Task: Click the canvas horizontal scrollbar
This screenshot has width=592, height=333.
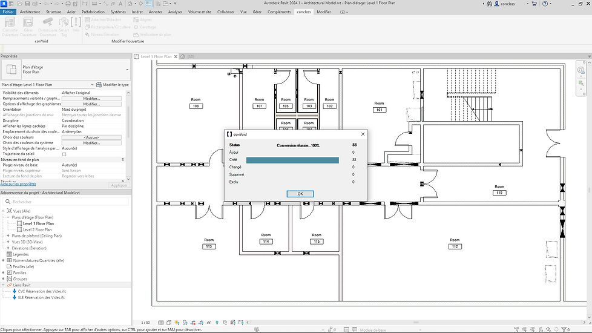Action: [x=416, y=323]
